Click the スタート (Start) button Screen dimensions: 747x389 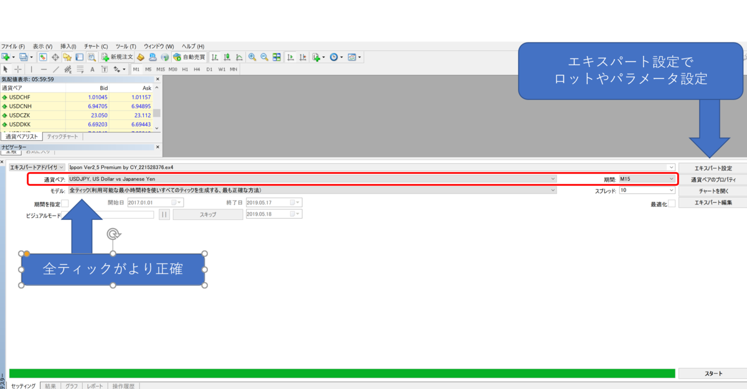[x=713, y=373]
